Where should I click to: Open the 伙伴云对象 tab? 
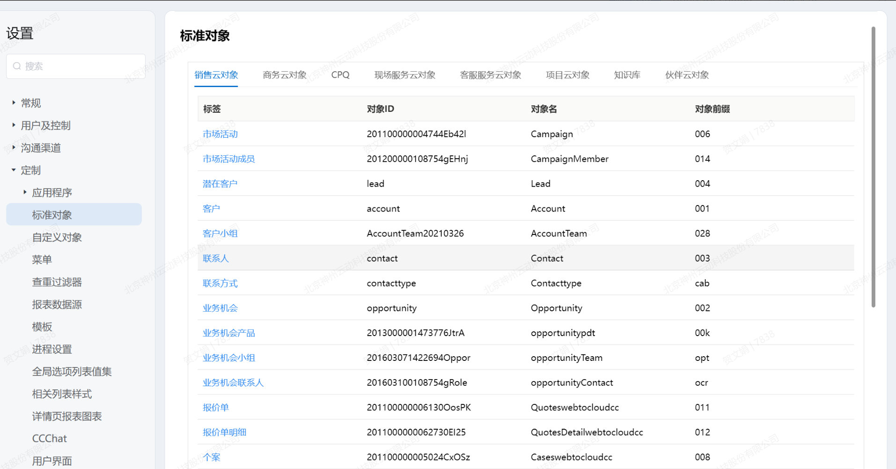click(x=687, y=75)
